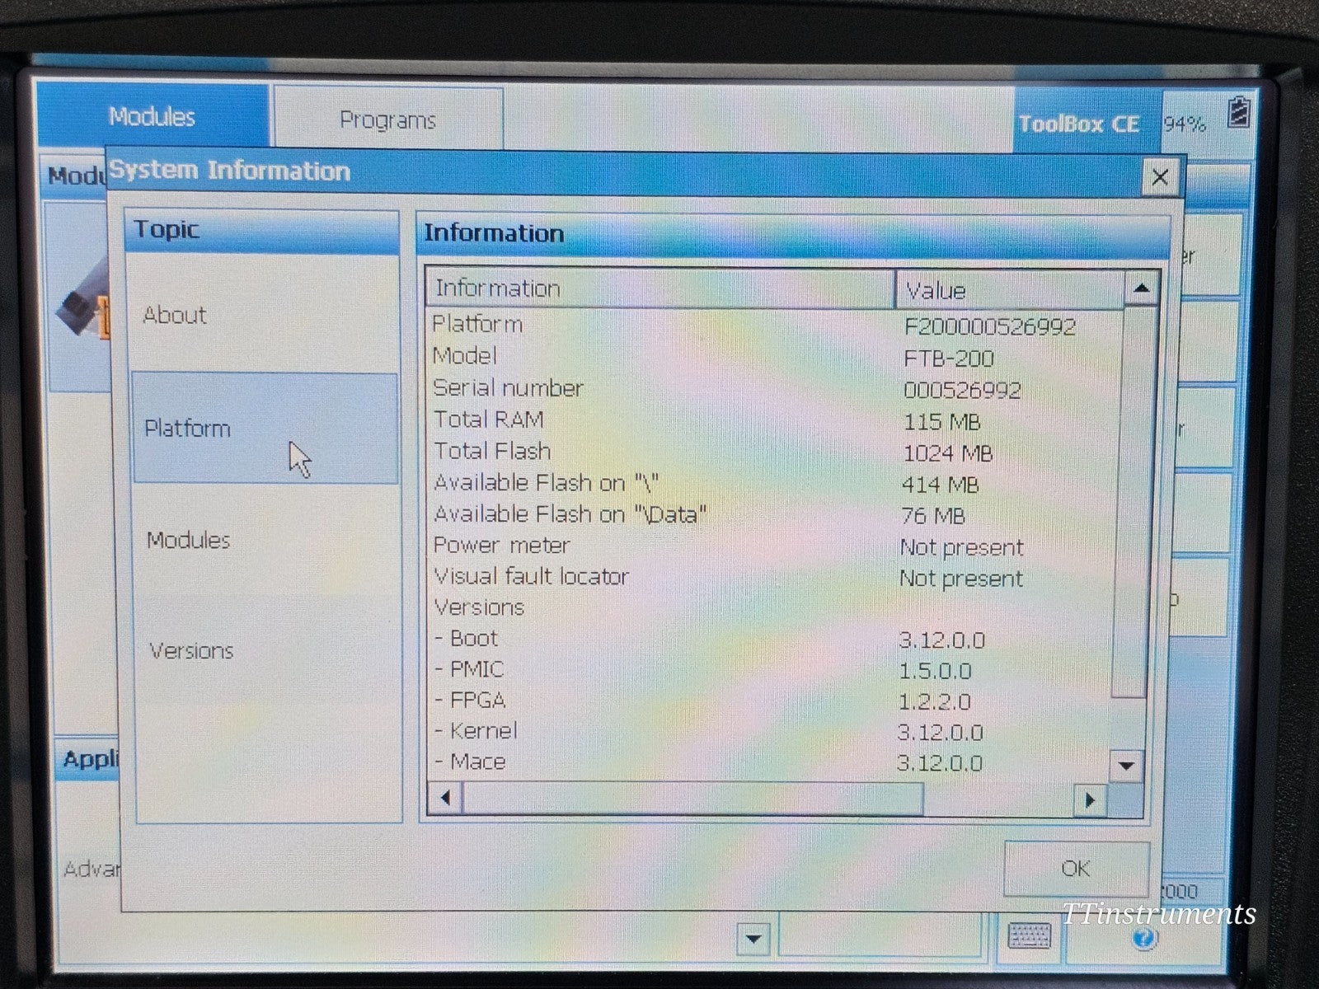Click the scroll-down arrow in the Information list
The width and height of the screenshot is (1319, 989).
pos(1125,766)
